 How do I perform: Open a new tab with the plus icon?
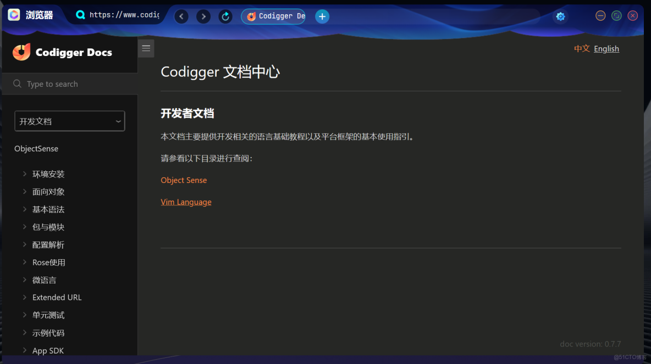(x=322, y=16)
